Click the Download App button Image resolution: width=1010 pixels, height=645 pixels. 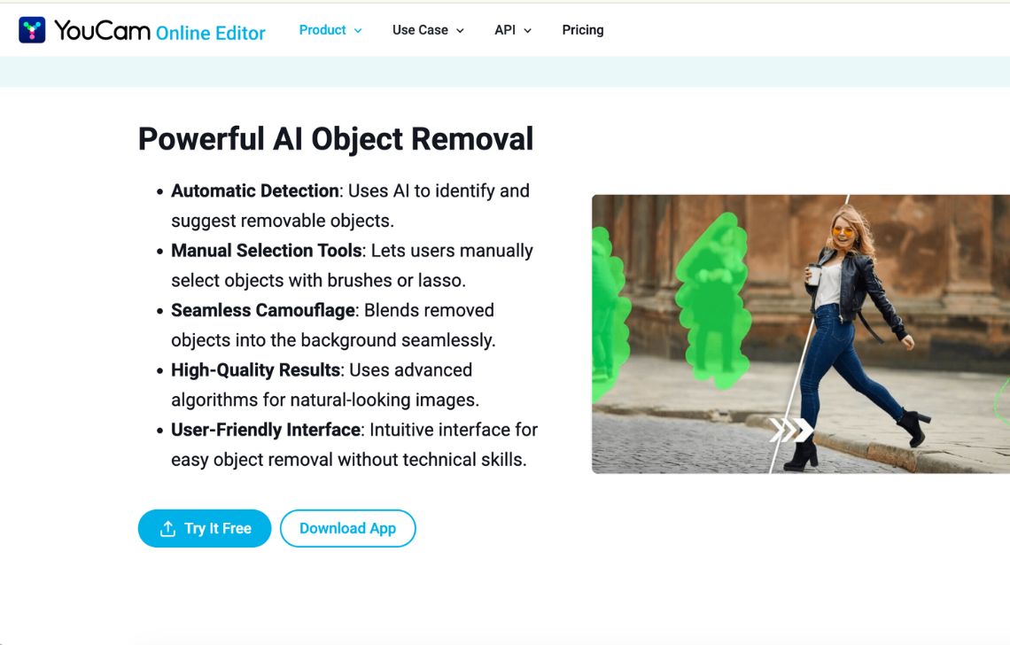(x=348, y=528)
